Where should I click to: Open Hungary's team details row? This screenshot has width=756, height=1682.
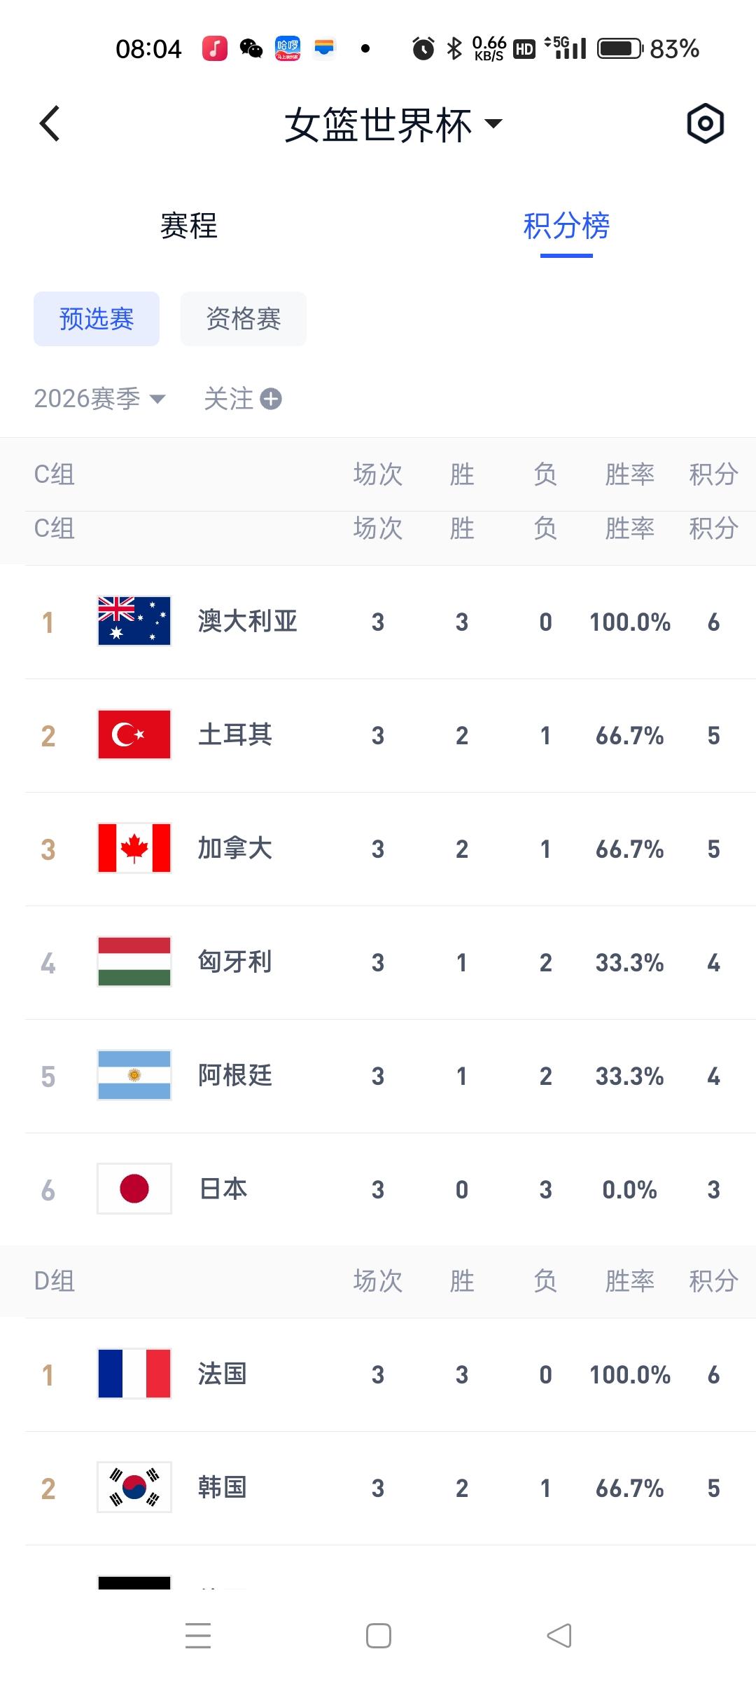[378, 962]
